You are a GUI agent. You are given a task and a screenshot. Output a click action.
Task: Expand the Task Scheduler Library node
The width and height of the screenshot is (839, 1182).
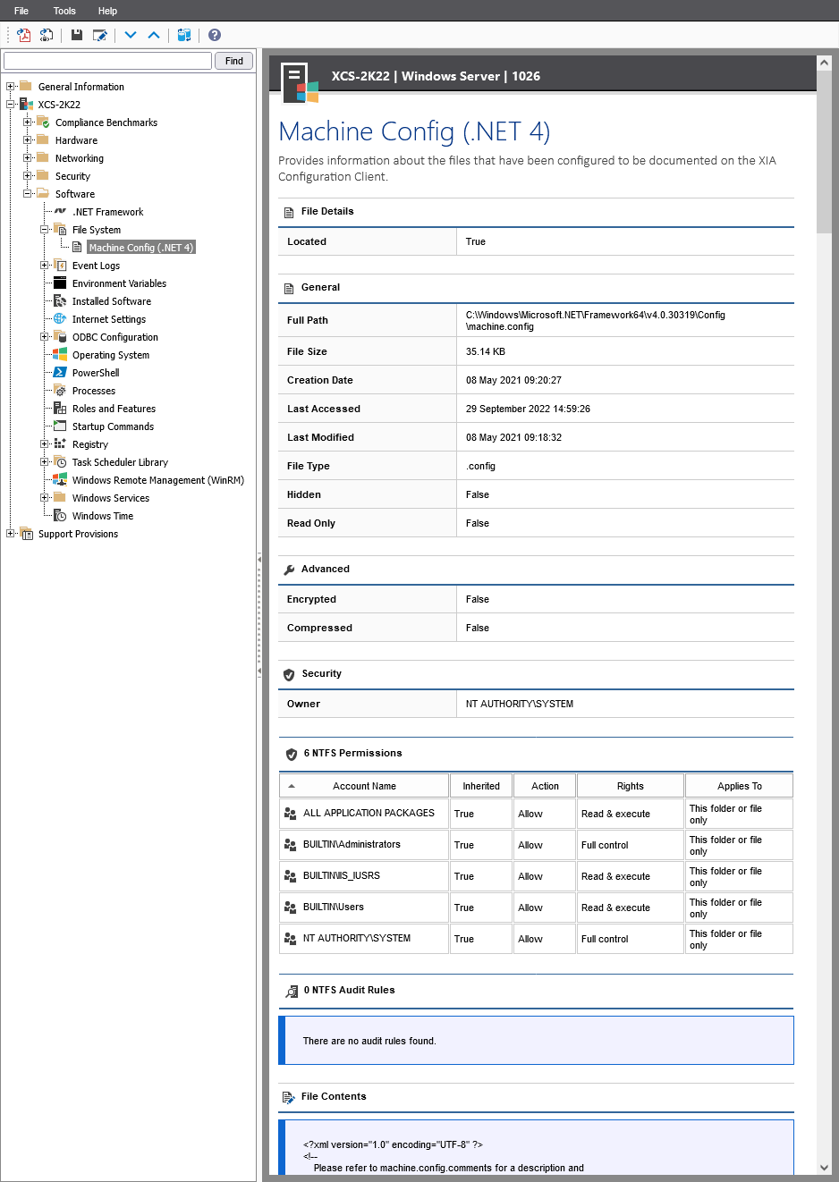44,462
